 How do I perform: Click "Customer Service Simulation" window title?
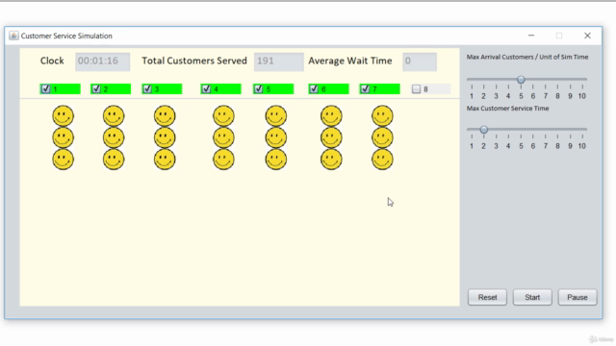click(66, 36)
